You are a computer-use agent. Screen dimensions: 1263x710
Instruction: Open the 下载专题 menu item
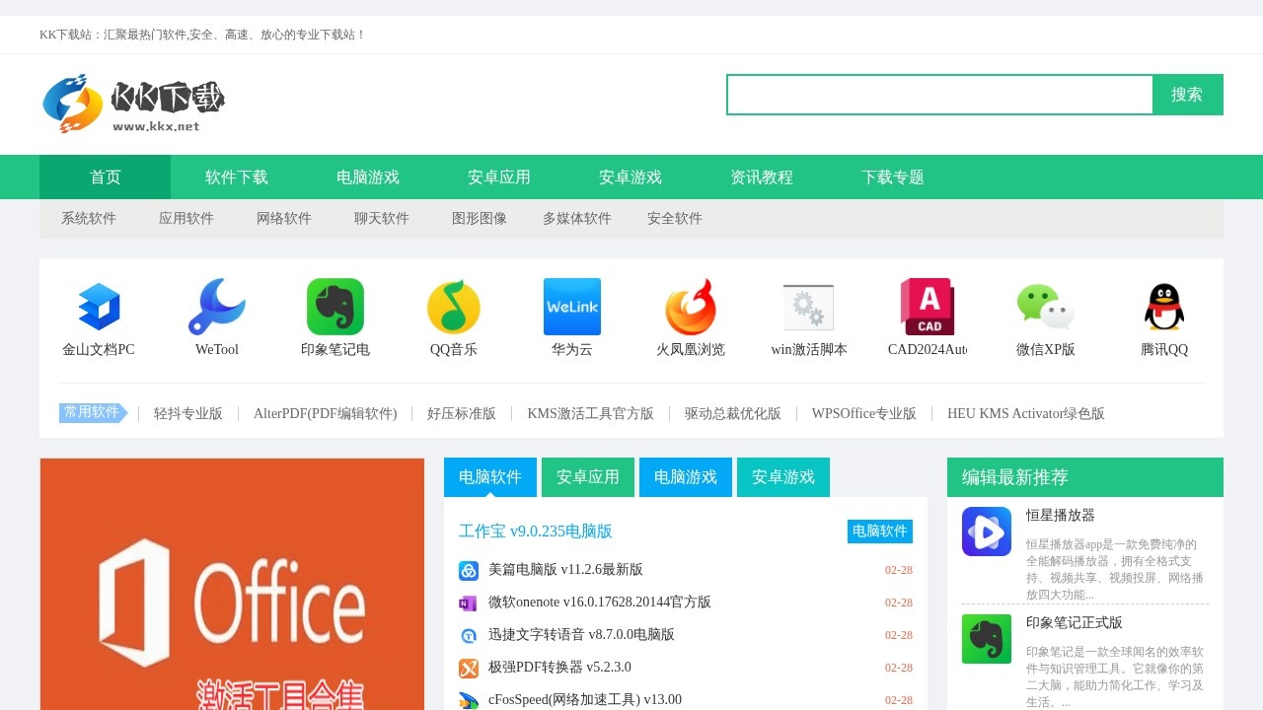pyautogui.click(x=891, y=177)
